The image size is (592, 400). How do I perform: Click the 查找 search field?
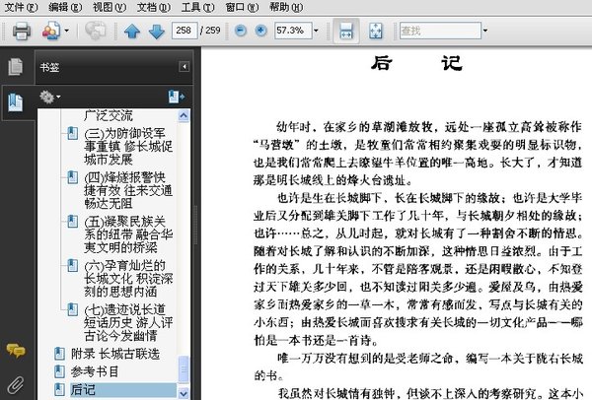point(440,31)
